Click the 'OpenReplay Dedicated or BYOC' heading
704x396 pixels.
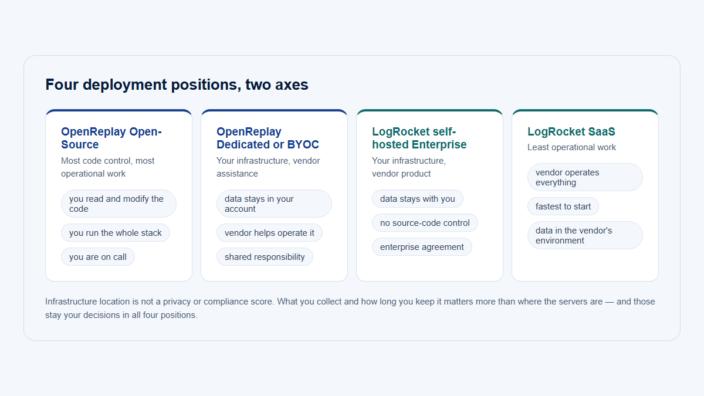[x=268, y=138]
